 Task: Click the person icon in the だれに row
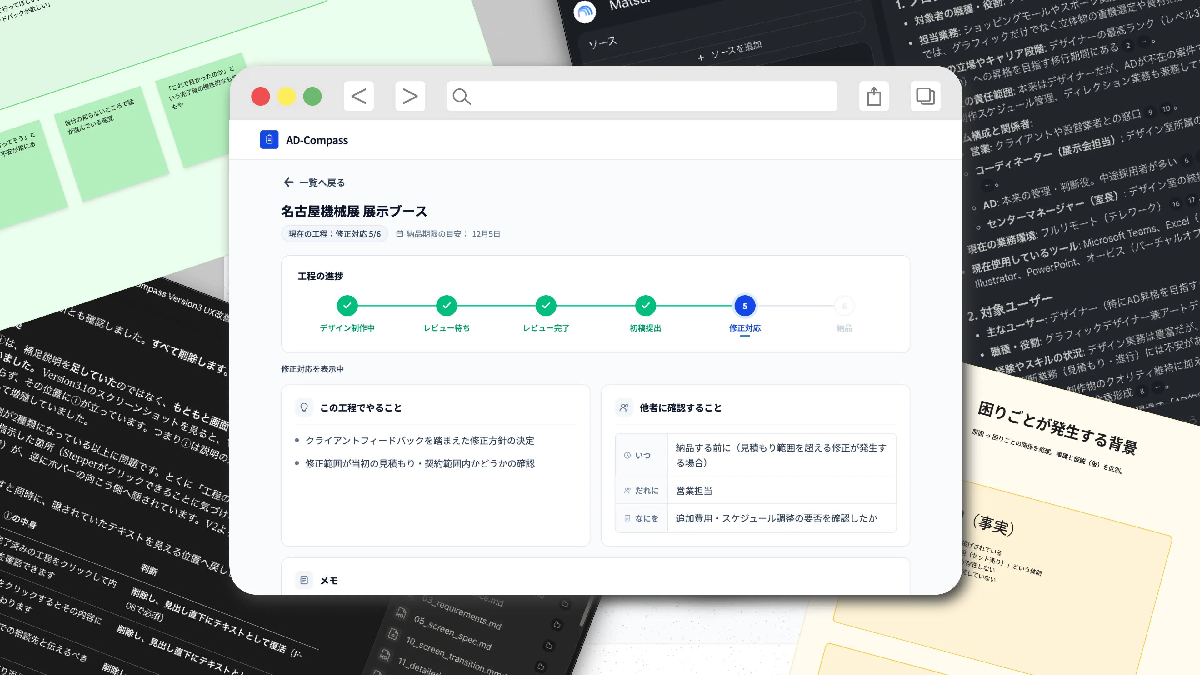point(627,491)
